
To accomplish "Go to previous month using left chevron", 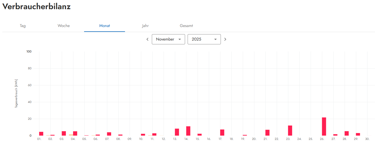I will coord(147,39).
